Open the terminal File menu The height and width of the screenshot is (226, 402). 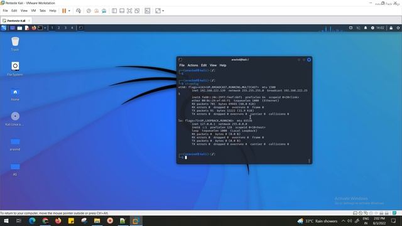pyautogui.click(x=182, y=65)
